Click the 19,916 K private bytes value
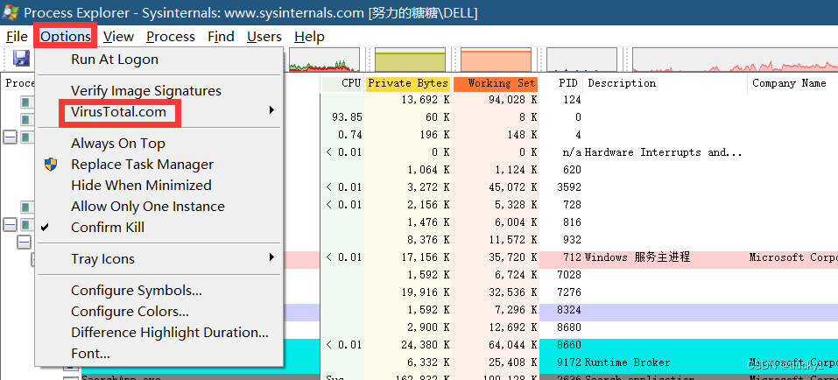The height and width of the screenshot is (380, 838). (x=425, y=292)
